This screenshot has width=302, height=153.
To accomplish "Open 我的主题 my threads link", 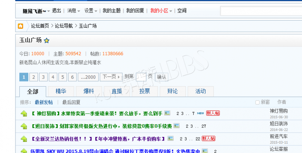I will [112, 10].
